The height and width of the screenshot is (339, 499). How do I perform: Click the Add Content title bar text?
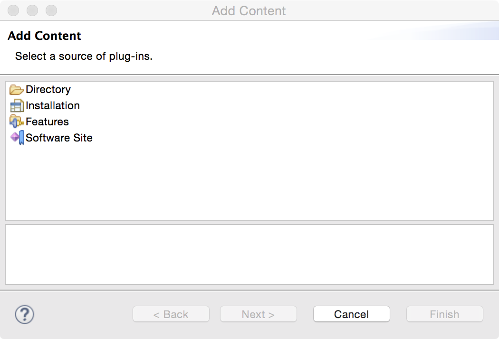coord(249,10)
